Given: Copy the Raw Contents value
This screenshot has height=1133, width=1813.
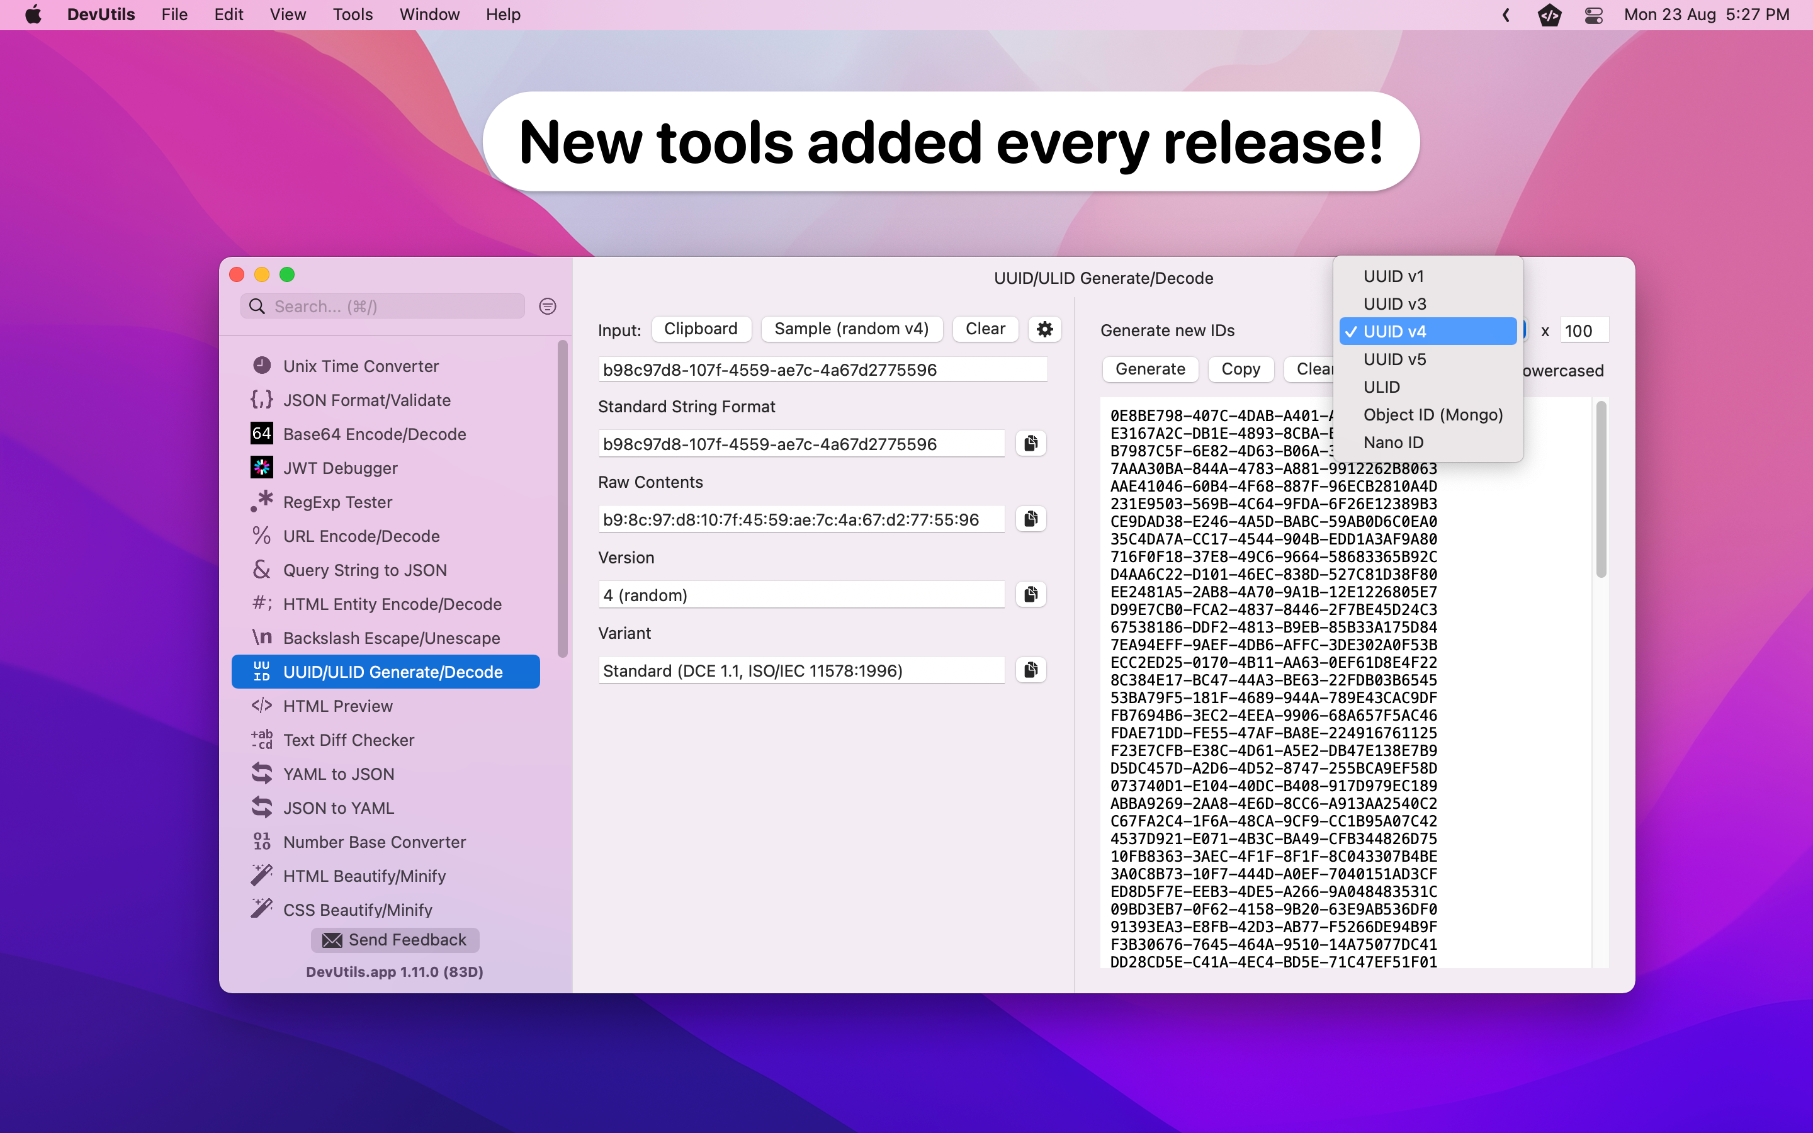Looking at the screenshot, I should (x=1031, y=519).
